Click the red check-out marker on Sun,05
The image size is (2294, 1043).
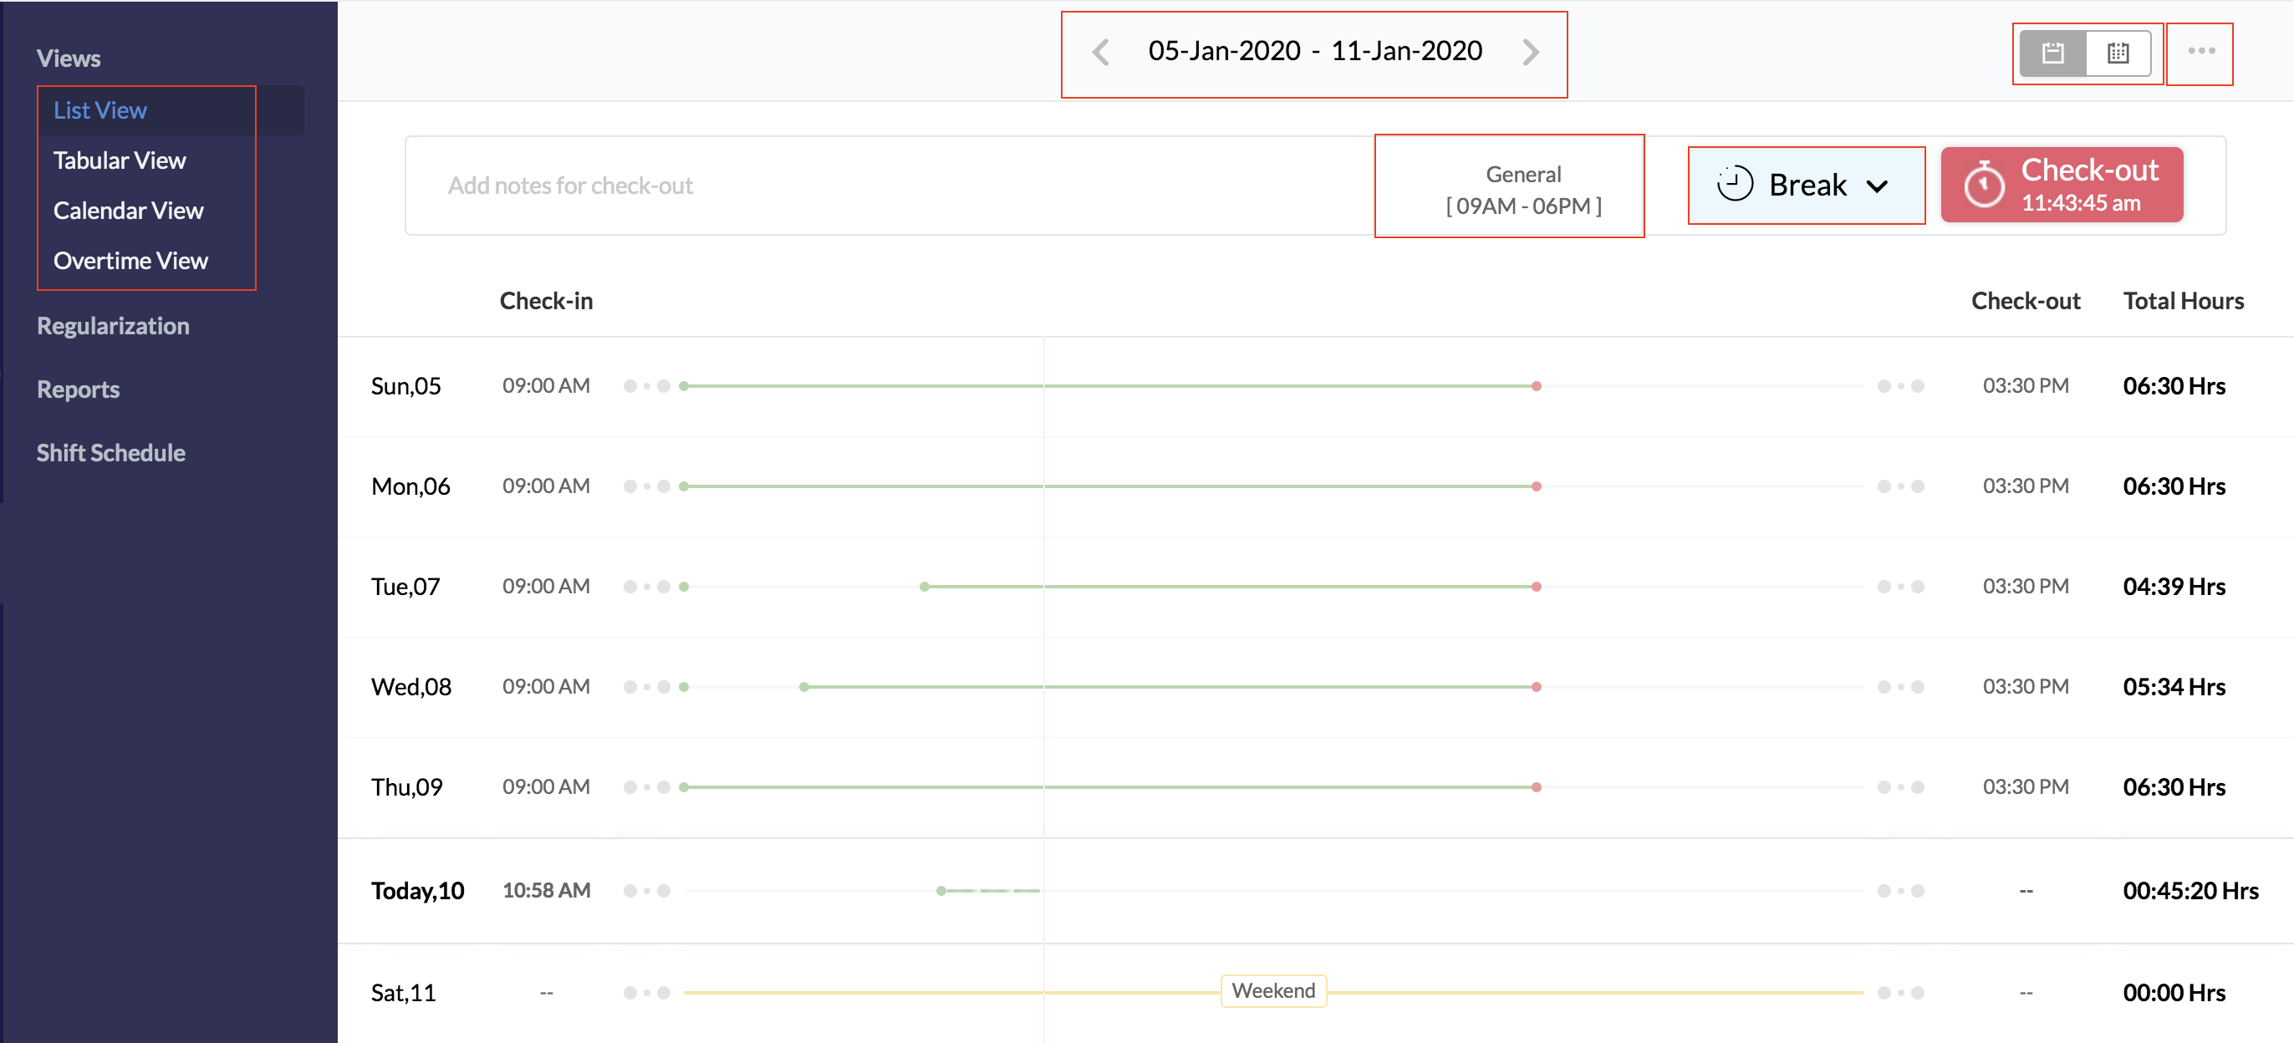pos(1537,386)
